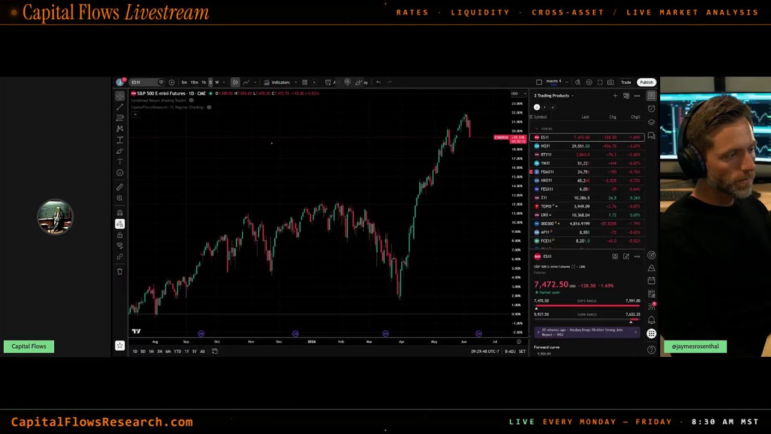
Task: Remove objects with trash icon
Action: [120, 271]
